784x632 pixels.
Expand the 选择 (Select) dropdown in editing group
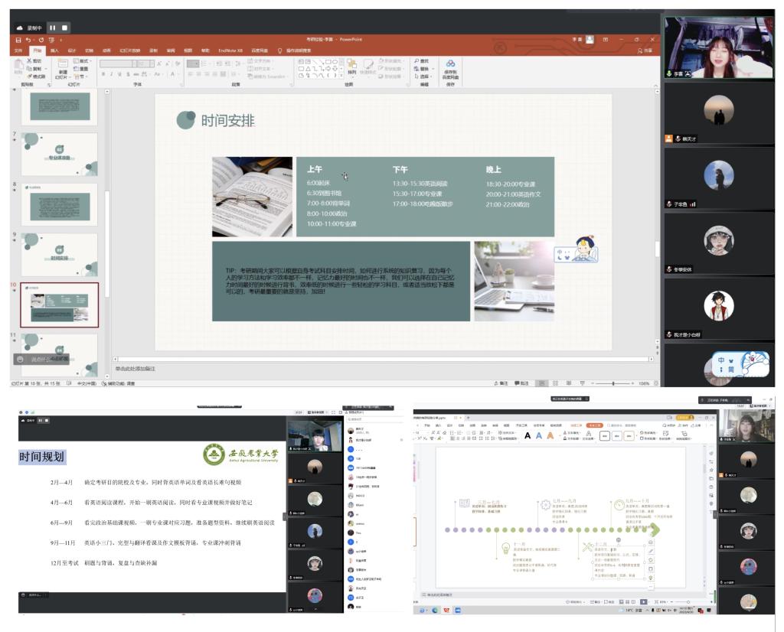coord(422,77)
